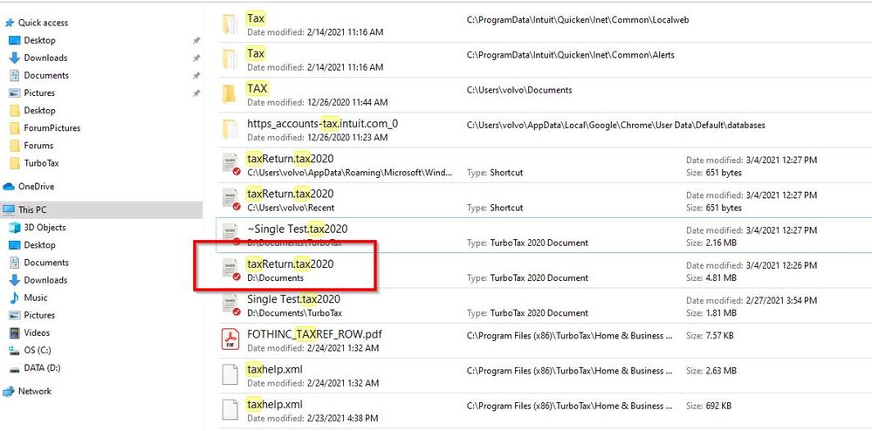Click the Documents icon under Quick access
Viewport: 872px width, 431px height.
(15, 76)
